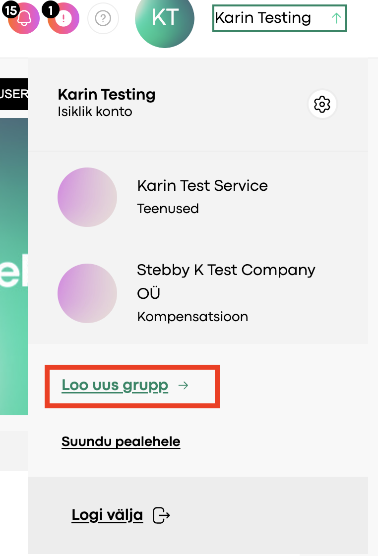Click the arrow beside Loo uus grupp
This screenshot has width=378, height=556.
click(183, 385)
